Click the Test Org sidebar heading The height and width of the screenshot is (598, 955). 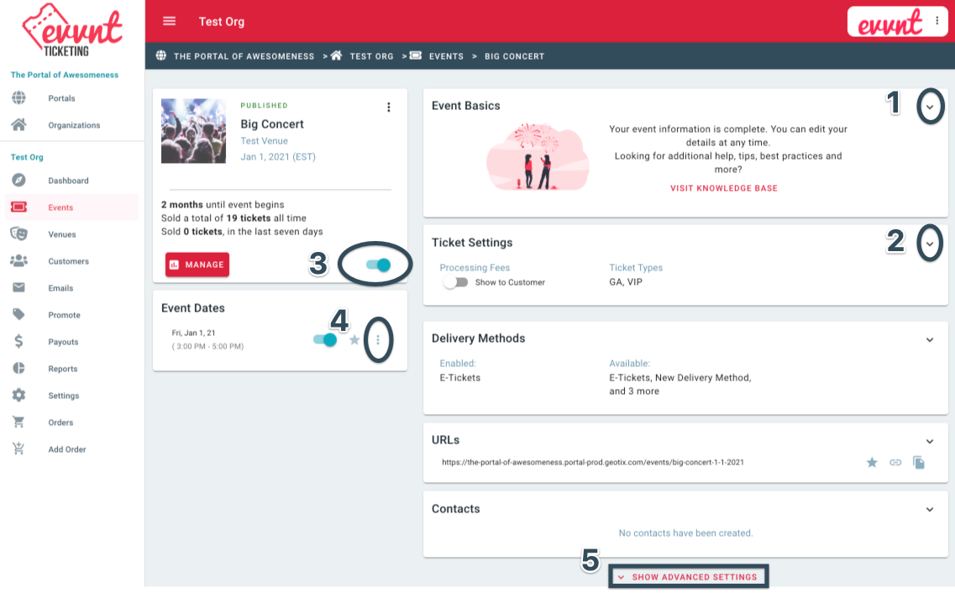(x=27, y=156)
